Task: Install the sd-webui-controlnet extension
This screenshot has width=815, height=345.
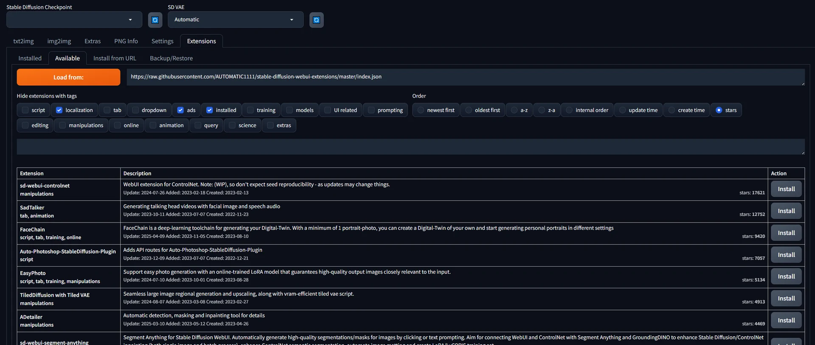Action: coord(786,189)
